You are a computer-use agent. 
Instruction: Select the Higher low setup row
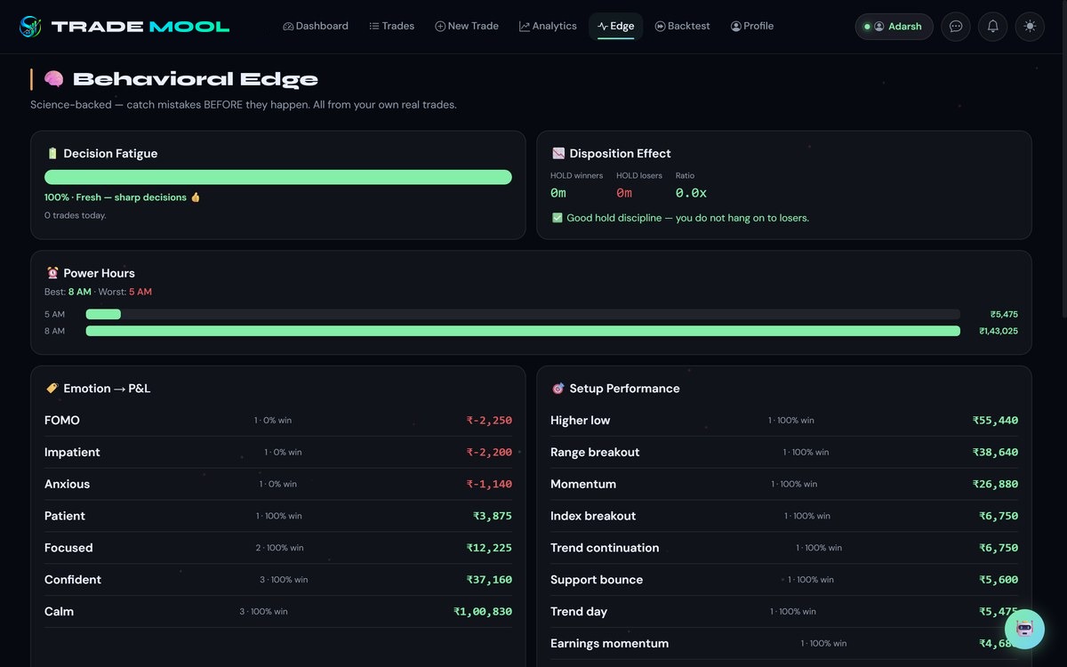point(784,421)
